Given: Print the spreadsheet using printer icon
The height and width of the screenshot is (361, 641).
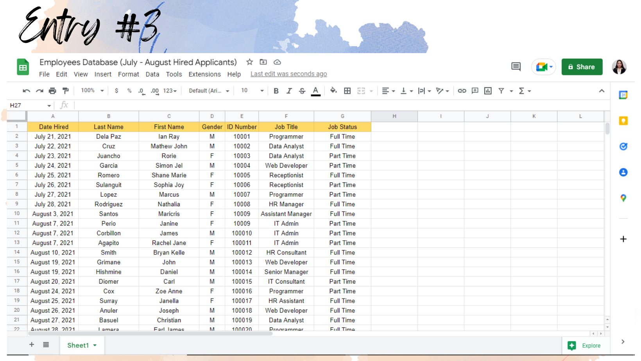Looking at the screenshot, I should [x=52, y=91].
